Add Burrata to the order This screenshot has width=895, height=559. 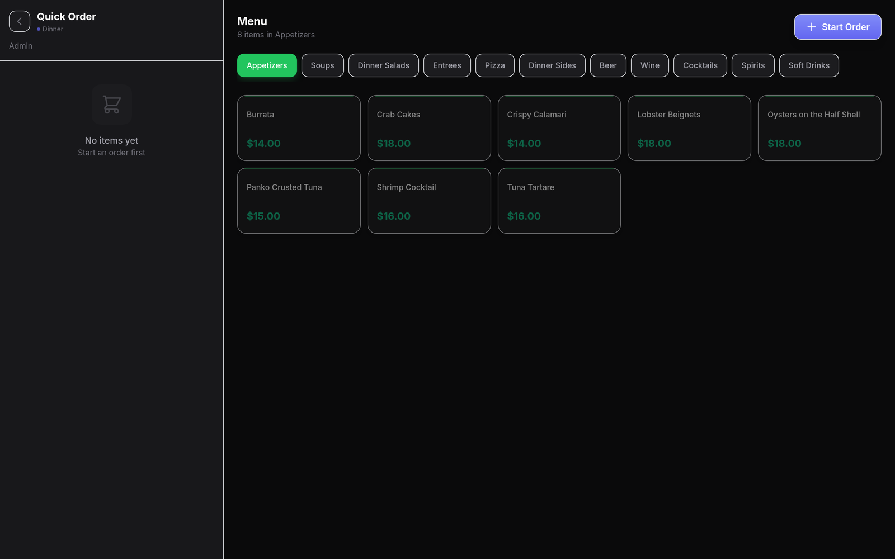[299, 128]
